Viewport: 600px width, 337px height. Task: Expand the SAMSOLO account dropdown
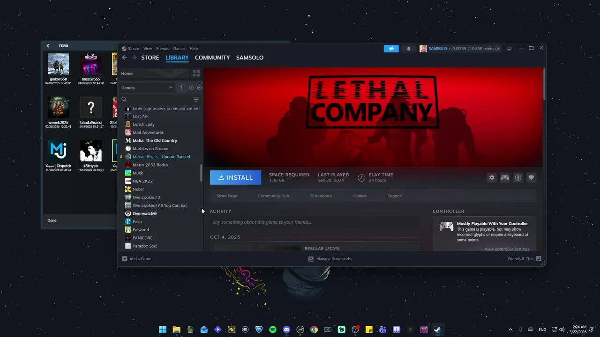point(450,49)
